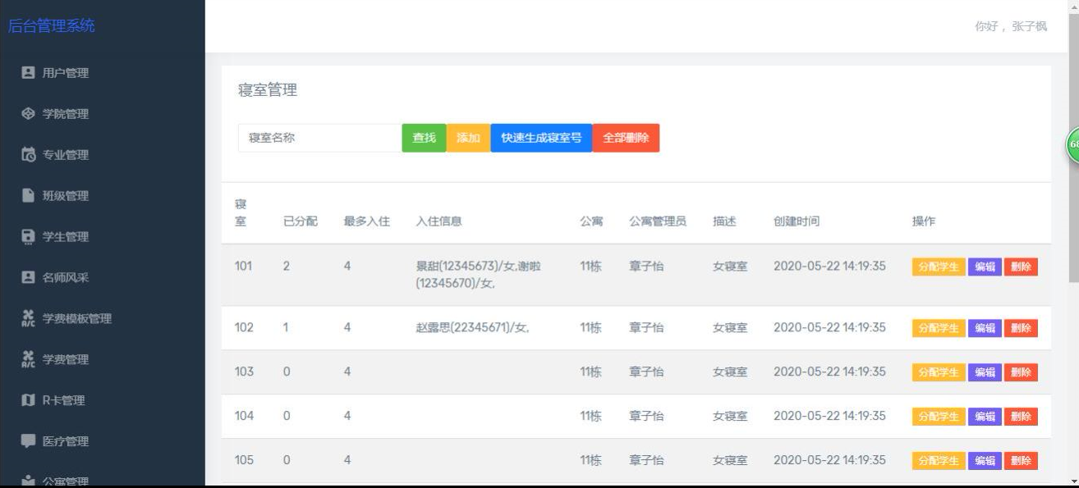
Task: Click 快速生成寝室号 button
Action: [541, 138]
